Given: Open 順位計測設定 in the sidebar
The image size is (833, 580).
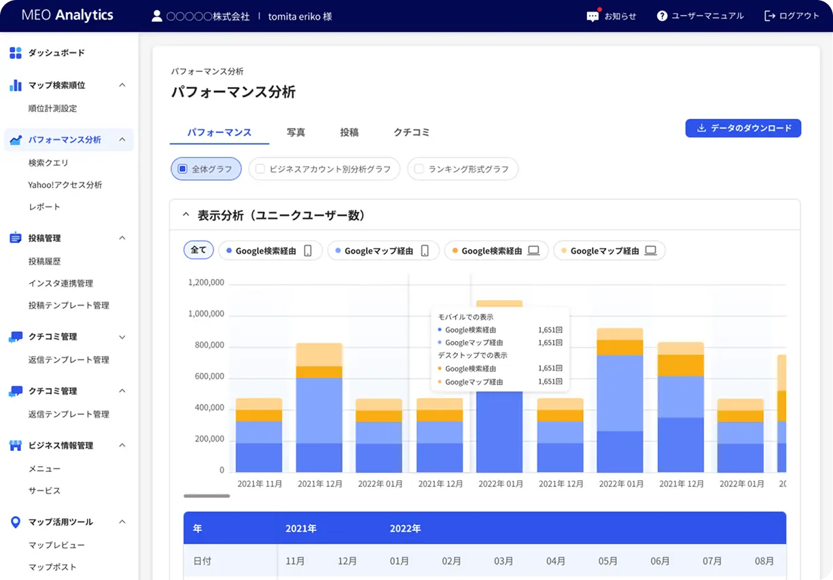Looking at the screenshot, I should pos(53,109).
